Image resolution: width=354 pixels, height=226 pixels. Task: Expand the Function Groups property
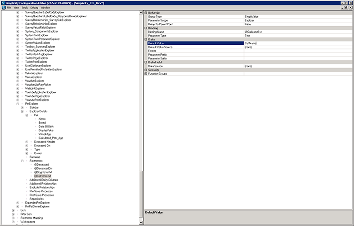click(146, 74)
